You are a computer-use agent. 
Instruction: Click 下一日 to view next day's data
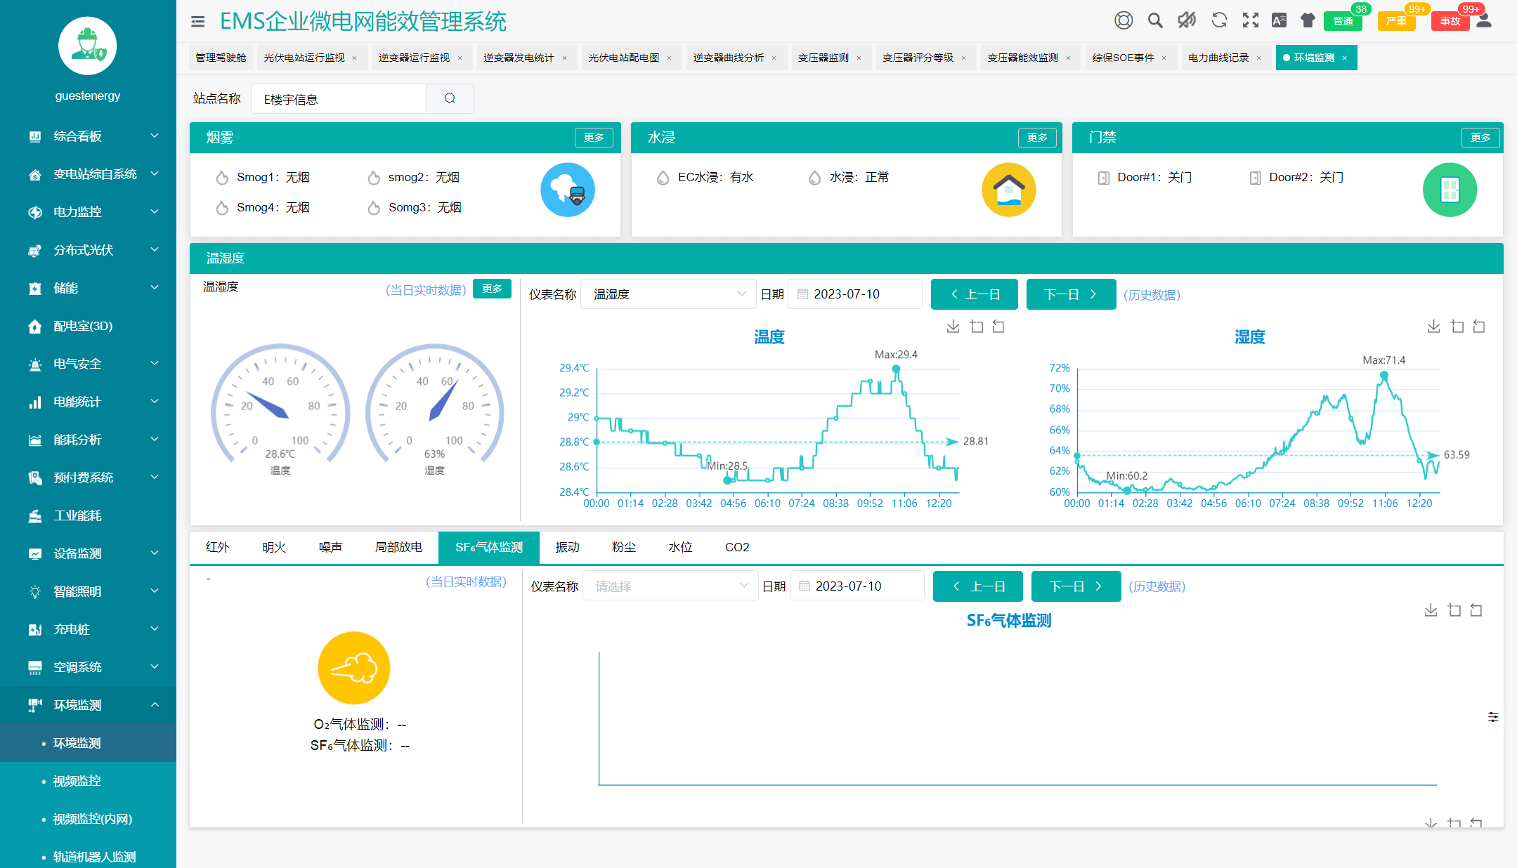tap(1071, 294)
